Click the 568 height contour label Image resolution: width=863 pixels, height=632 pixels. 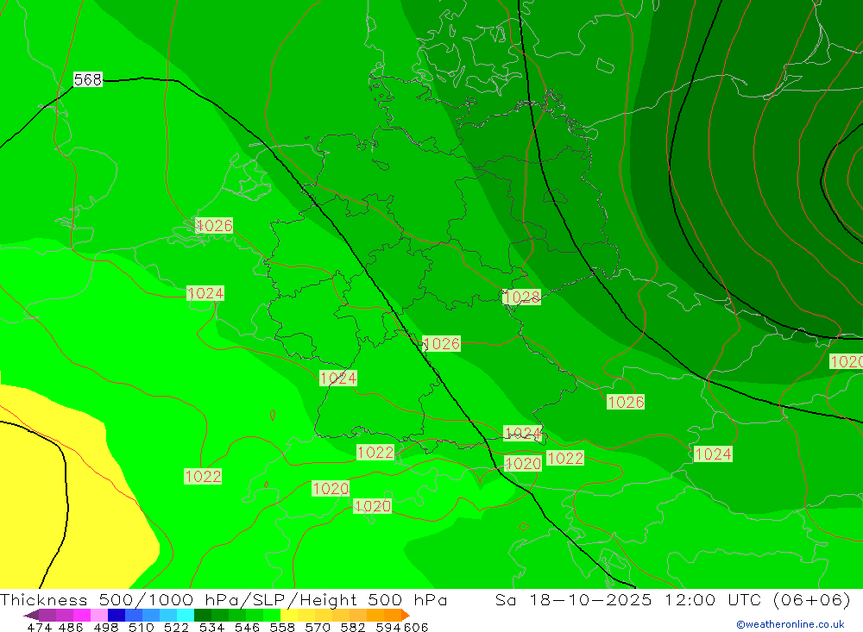coord(88,80)
